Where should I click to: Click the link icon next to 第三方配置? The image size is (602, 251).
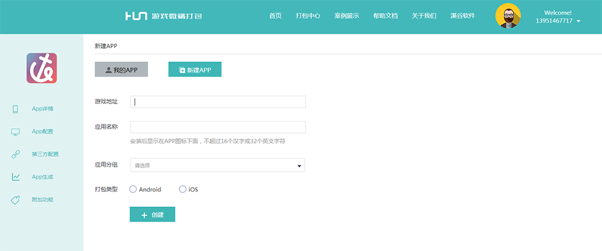click(x=15, y=154)
